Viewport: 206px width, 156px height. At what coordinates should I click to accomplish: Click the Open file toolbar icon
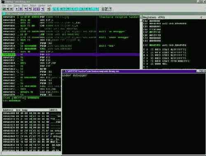4,9
